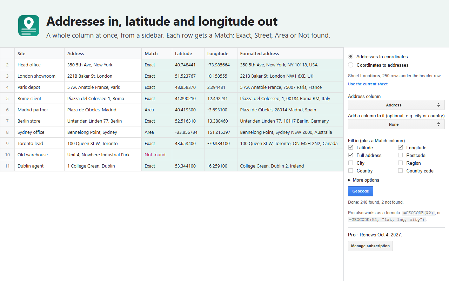Viewport: 449px width, 281px height.
Task: Click Use the current sheet link
Action: (368, 84)
